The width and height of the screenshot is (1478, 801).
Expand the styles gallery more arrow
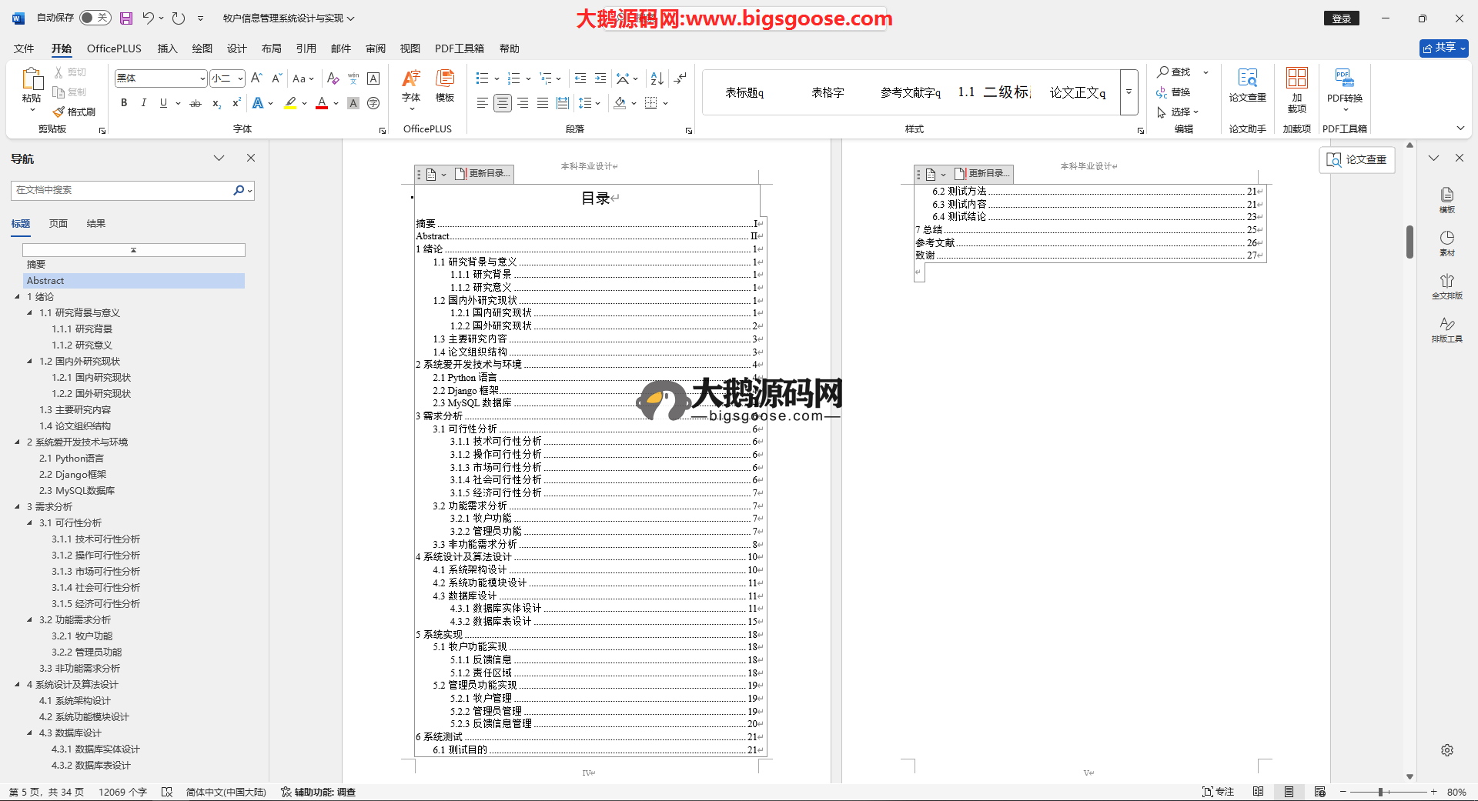point(1129,92)
